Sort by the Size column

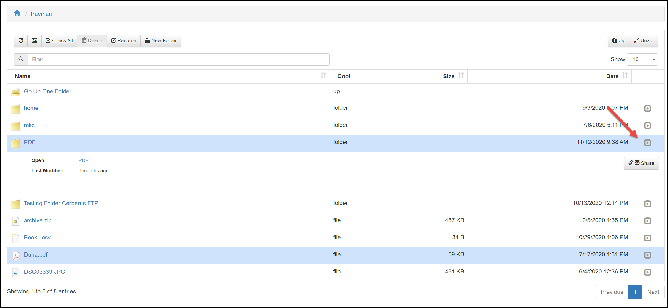(x=425, y=76)
